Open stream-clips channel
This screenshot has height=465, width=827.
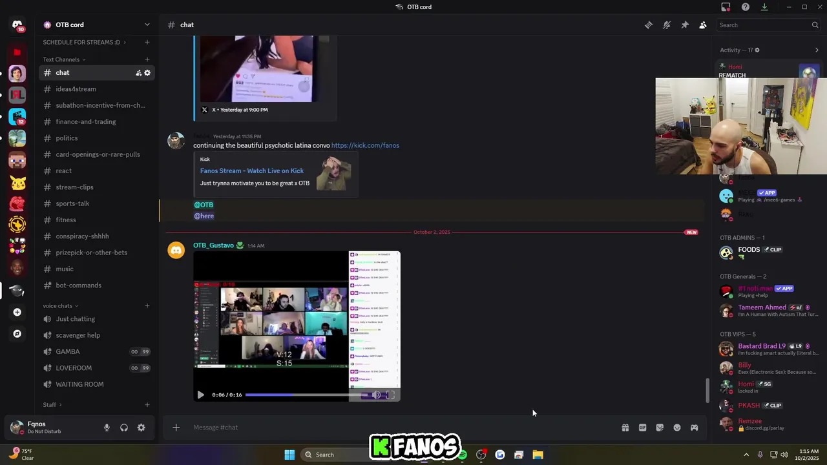pyautogui.click(x=97, y=187)
